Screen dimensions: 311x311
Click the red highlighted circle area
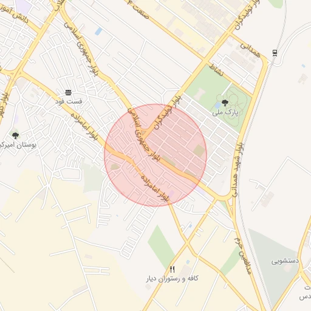(x=155, y=155)
